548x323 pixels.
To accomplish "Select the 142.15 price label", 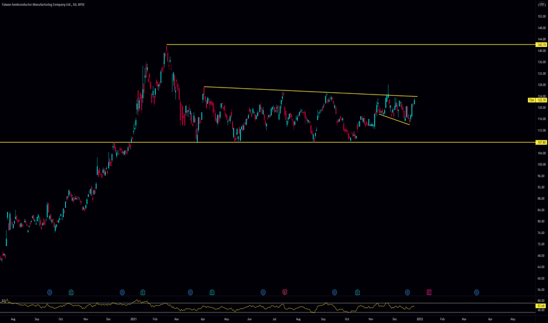I will pos(542,45).
